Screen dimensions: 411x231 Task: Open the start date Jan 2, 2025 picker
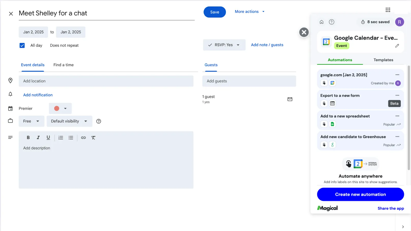coord(33,32)
